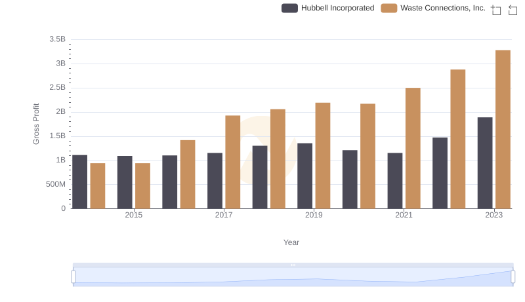Click the 500M y-axis label
Viewport: 525px width, 302px height.
[56, 184]
